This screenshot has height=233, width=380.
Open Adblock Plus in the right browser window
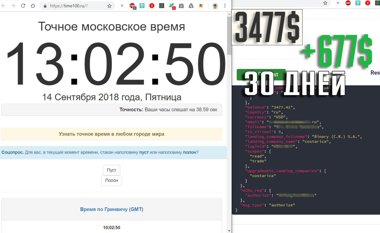348,3
